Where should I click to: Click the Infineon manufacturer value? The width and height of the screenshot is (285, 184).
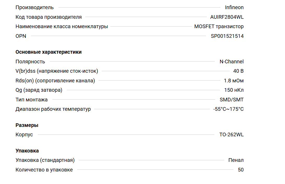(234, 8)
